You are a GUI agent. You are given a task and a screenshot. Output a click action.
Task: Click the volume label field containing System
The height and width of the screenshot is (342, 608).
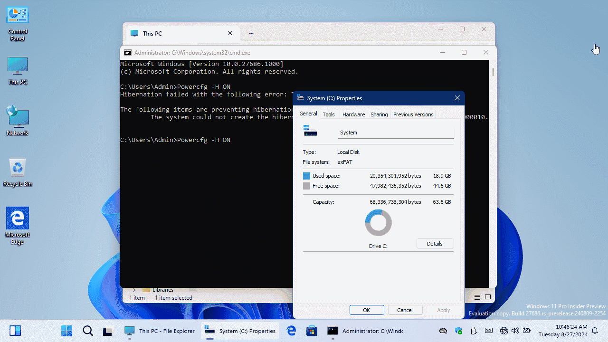coord(396,133)
